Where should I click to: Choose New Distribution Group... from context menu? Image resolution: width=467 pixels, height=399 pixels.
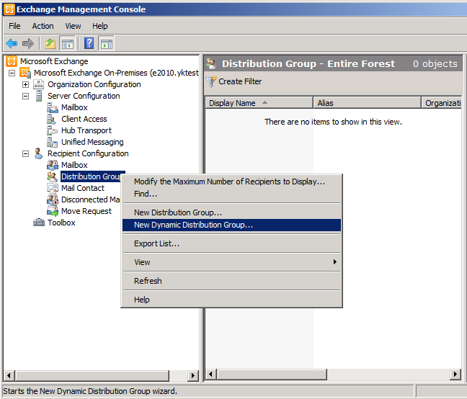coord(231,212)
